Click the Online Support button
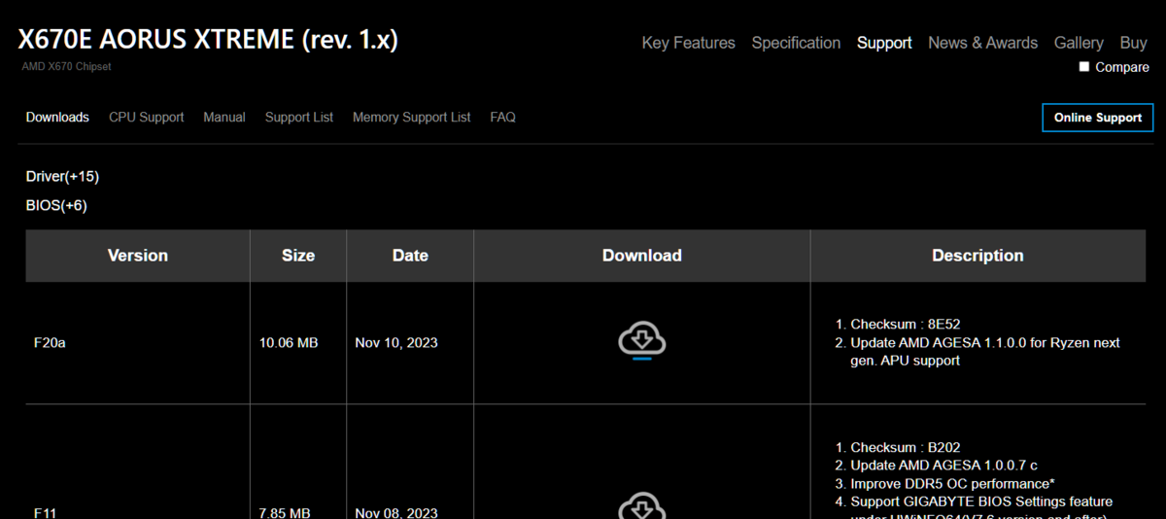Screen dimensions: 1166x519 1097,118
